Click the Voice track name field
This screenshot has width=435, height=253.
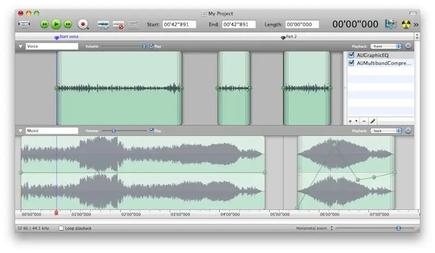(52, 46)
